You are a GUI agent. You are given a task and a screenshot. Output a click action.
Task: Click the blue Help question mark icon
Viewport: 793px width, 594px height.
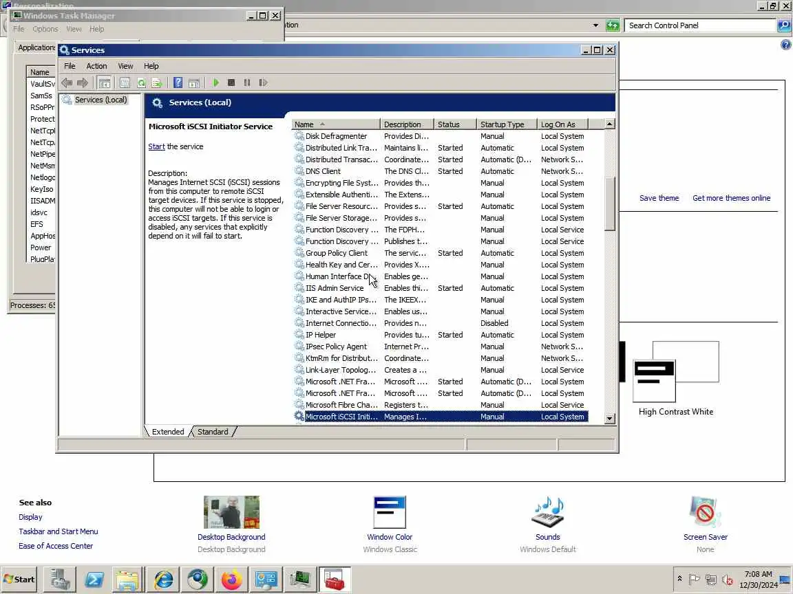click(178, 82)
